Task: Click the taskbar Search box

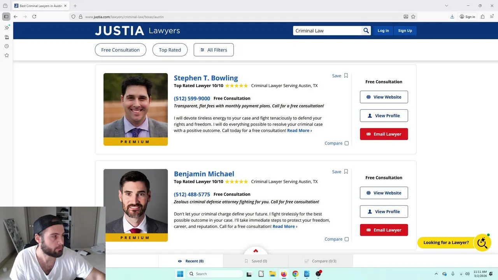Action: click(x=215, y=274)
